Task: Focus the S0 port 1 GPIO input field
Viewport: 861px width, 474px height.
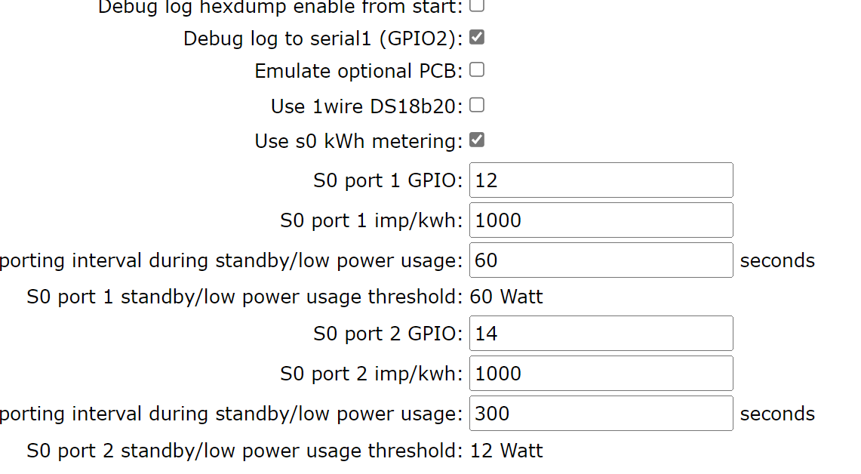Action: [x=601, y=180]
